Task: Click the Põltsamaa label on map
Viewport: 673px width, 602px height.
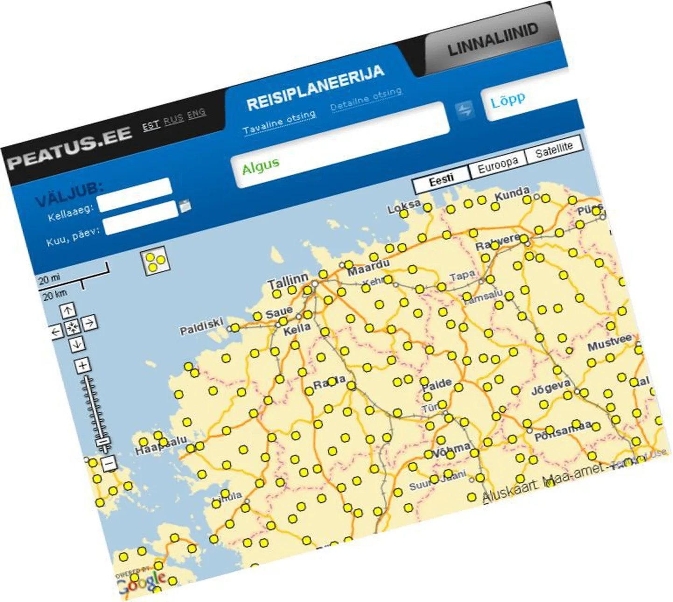Action: tap(562, 431)
